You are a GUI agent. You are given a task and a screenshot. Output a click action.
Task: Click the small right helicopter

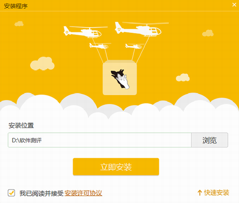click(135, 46)
